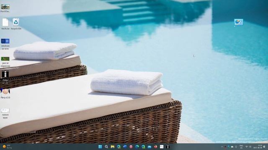The image size is (268, 150).
Task: Open the white document app in the taskbar
Action: tap(162, 147)
